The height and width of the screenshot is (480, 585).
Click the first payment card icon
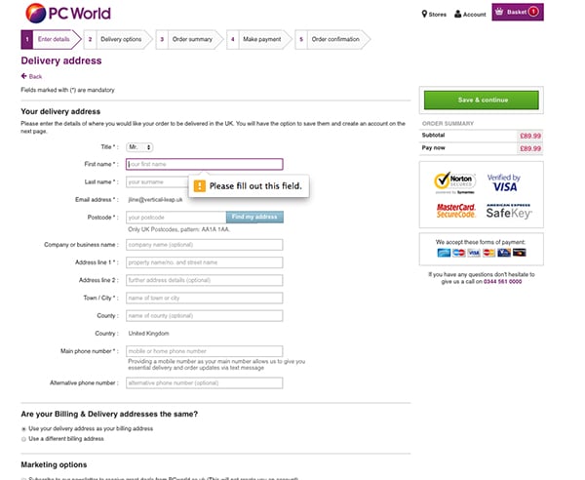point(444,253)
